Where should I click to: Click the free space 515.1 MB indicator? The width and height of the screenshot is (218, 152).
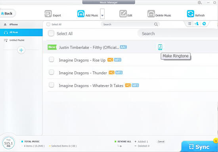8,143
